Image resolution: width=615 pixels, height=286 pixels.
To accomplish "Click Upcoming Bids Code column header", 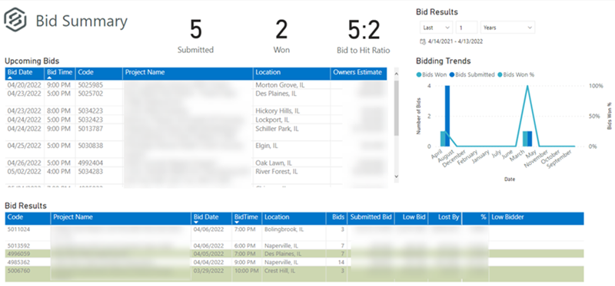I will (x=99, y=74).
